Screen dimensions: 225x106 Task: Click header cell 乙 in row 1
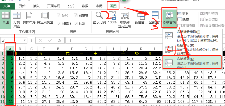click(x=31, y=54)
